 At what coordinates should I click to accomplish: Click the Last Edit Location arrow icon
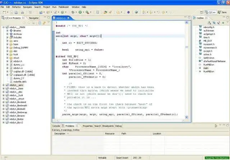158,12
